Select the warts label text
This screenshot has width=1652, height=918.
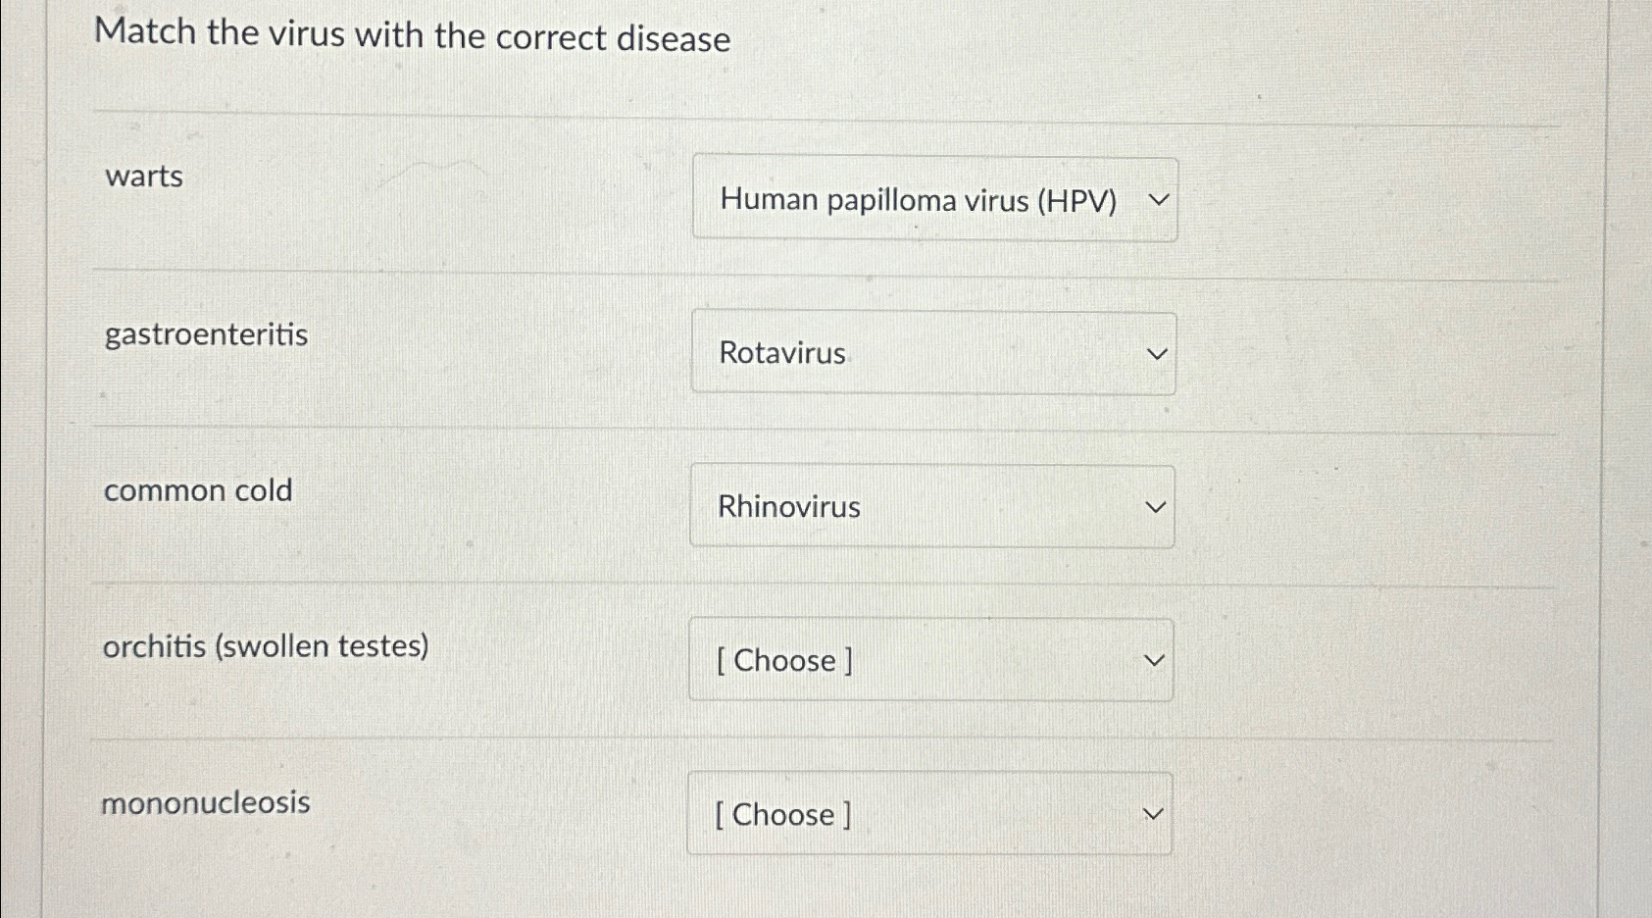tap(143, 177)
